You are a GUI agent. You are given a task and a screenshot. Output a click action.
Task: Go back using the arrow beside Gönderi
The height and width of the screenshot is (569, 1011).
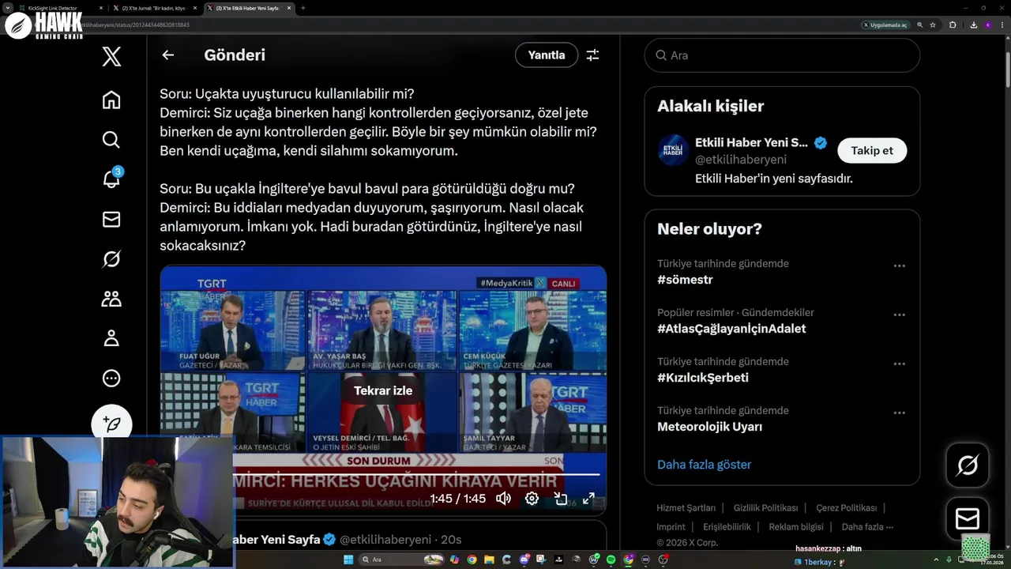[x=167, y=55]
